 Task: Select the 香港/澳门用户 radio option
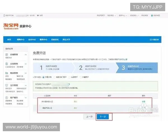(55, 77)
